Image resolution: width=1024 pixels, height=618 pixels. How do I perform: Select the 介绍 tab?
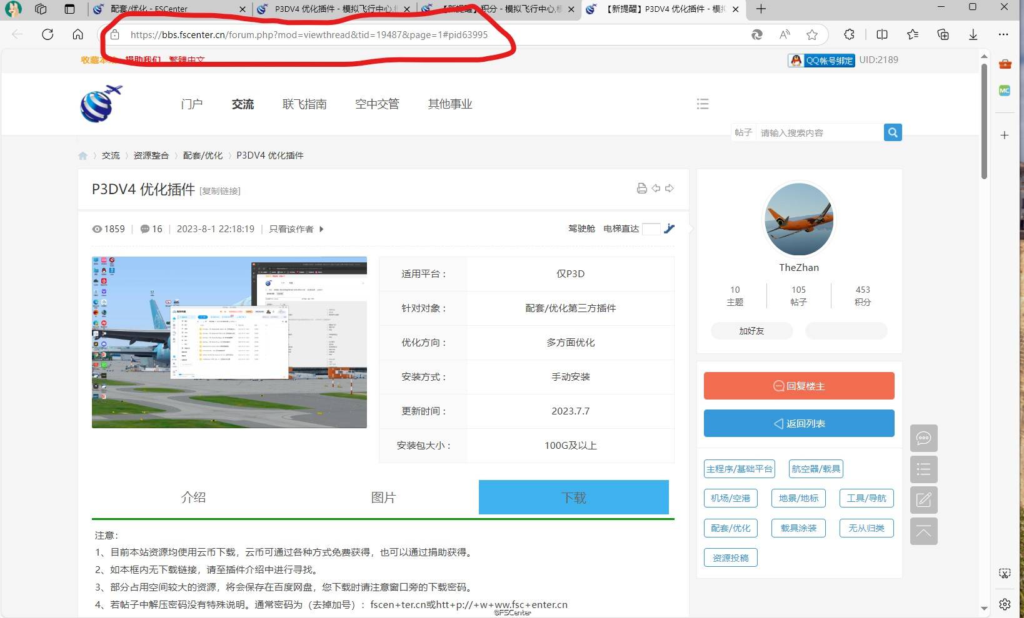[193, 498]
